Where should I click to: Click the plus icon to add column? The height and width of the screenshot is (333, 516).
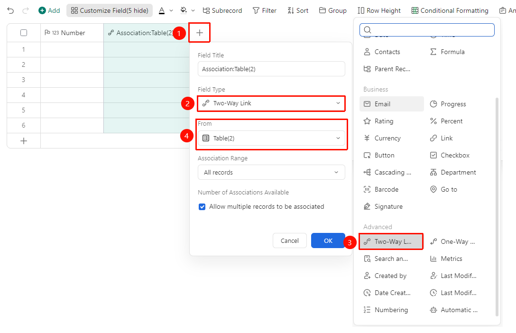click(199, 33)
